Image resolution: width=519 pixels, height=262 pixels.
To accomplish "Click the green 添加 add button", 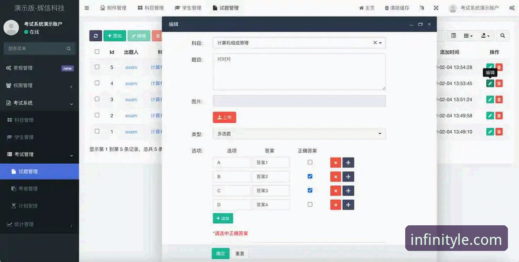I will click(x=115, y=36).
